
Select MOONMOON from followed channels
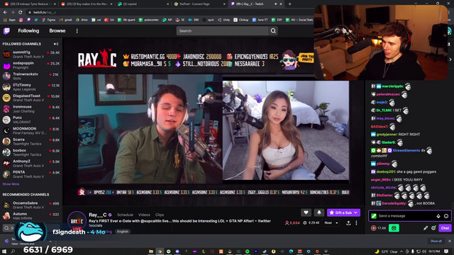click(31, 130)
